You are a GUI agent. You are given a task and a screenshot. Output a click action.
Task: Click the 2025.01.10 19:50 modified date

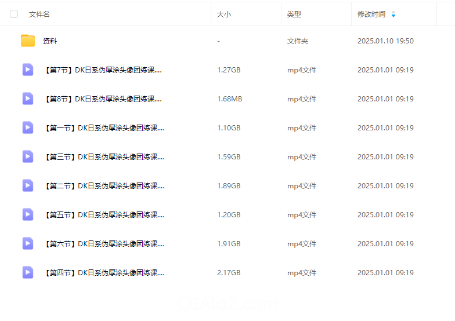point(385,41)
